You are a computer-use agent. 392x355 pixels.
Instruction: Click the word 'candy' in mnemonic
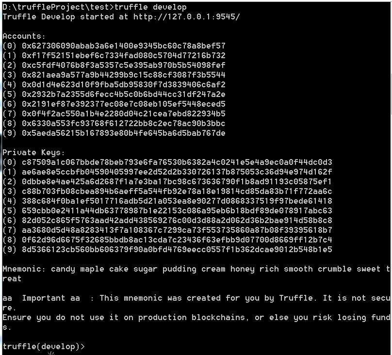63,269
